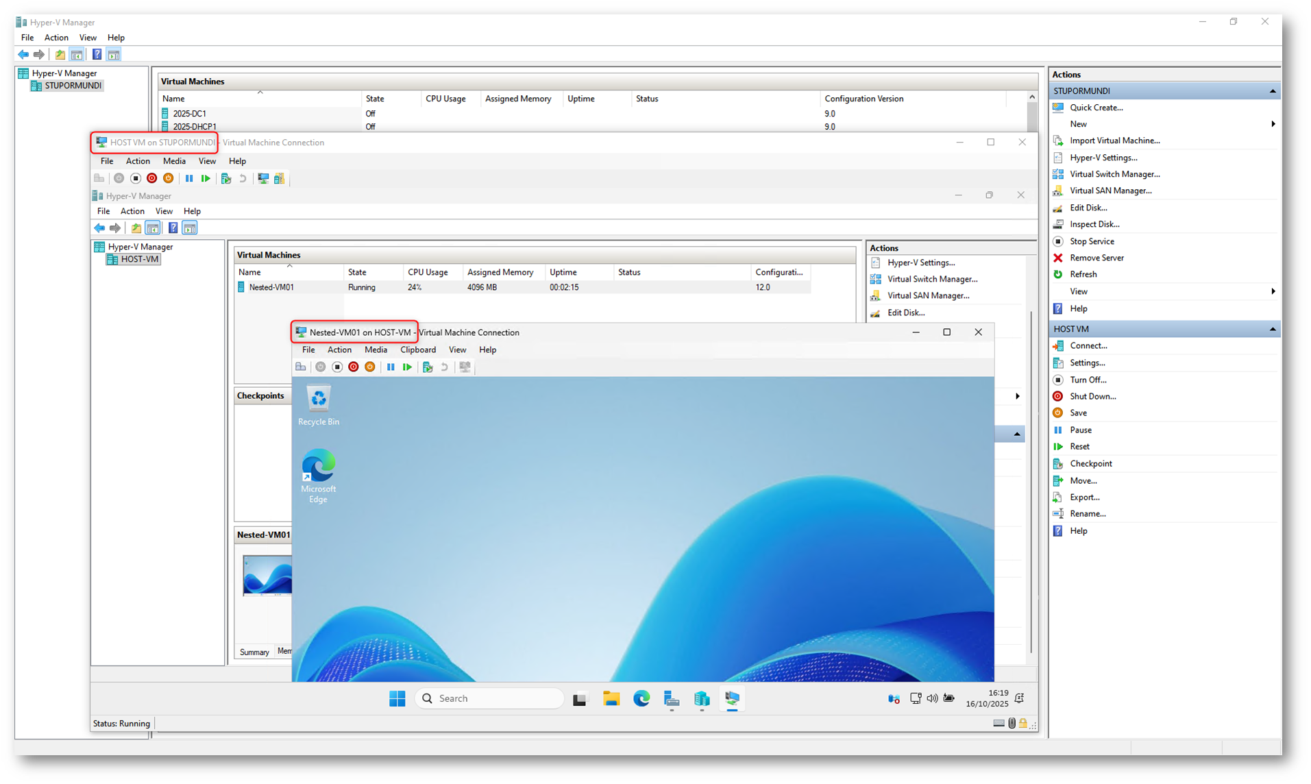Click Save icon in HOST VM connection toolbar

(x=169, y=179)
